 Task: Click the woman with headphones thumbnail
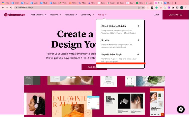pyautogui.click(x=35, y=104)
